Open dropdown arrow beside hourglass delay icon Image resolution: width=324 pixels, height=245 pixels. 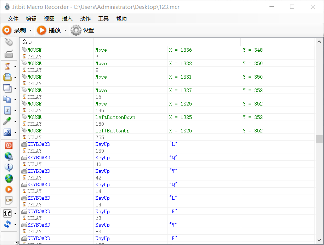(16, 67)
